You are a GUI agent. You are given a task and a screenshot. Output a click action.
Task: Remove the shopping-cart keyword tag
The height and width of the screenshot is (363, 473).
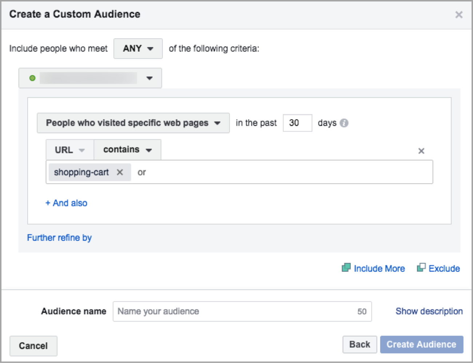[x=120, y=172]
